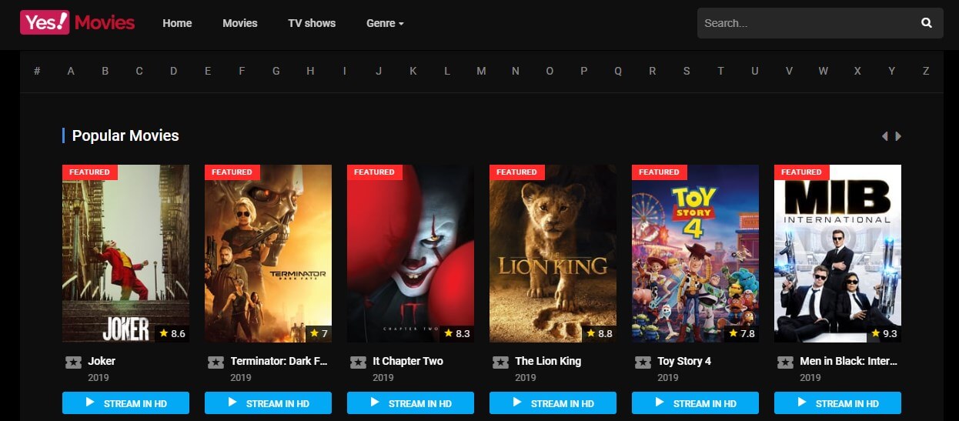959x421 pixels.
Task: Open the Home page link
Action: pos(177,23)
